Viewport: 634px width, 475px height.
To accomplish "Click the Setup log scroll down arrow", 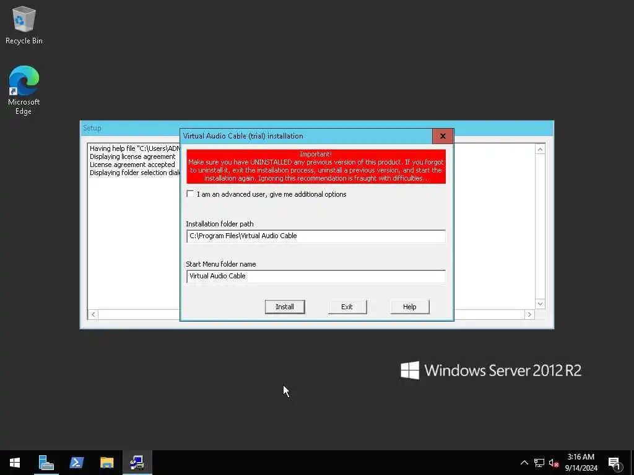I will pyautogui.click(x=540, y=304).
